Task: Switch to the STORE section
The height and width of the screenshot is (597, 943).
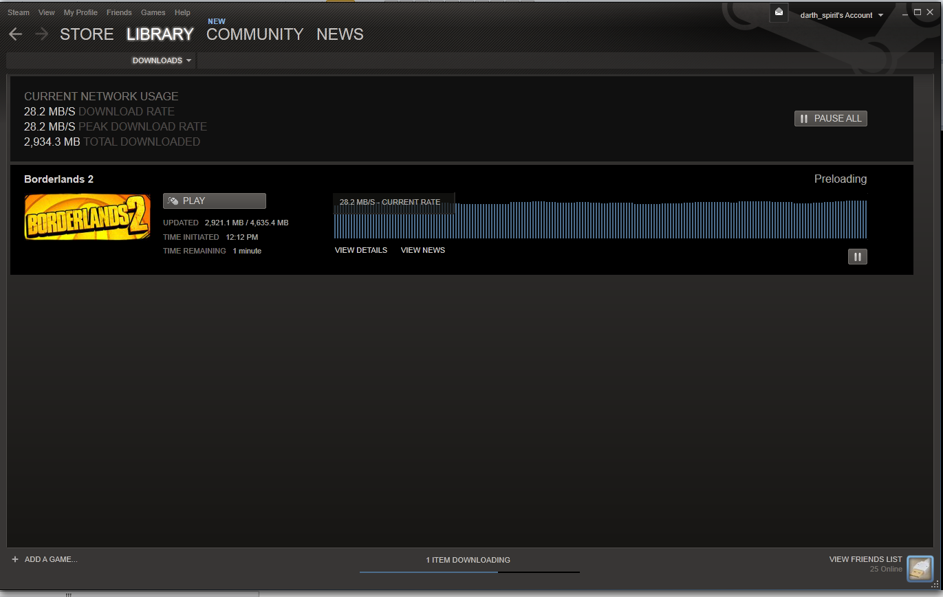Action: (x=87, y=34)
